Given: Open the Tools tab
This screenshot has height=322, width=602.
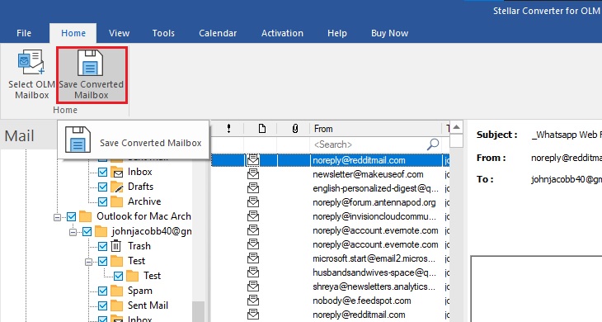Looking at the screenshot, I should coord(163,33).
